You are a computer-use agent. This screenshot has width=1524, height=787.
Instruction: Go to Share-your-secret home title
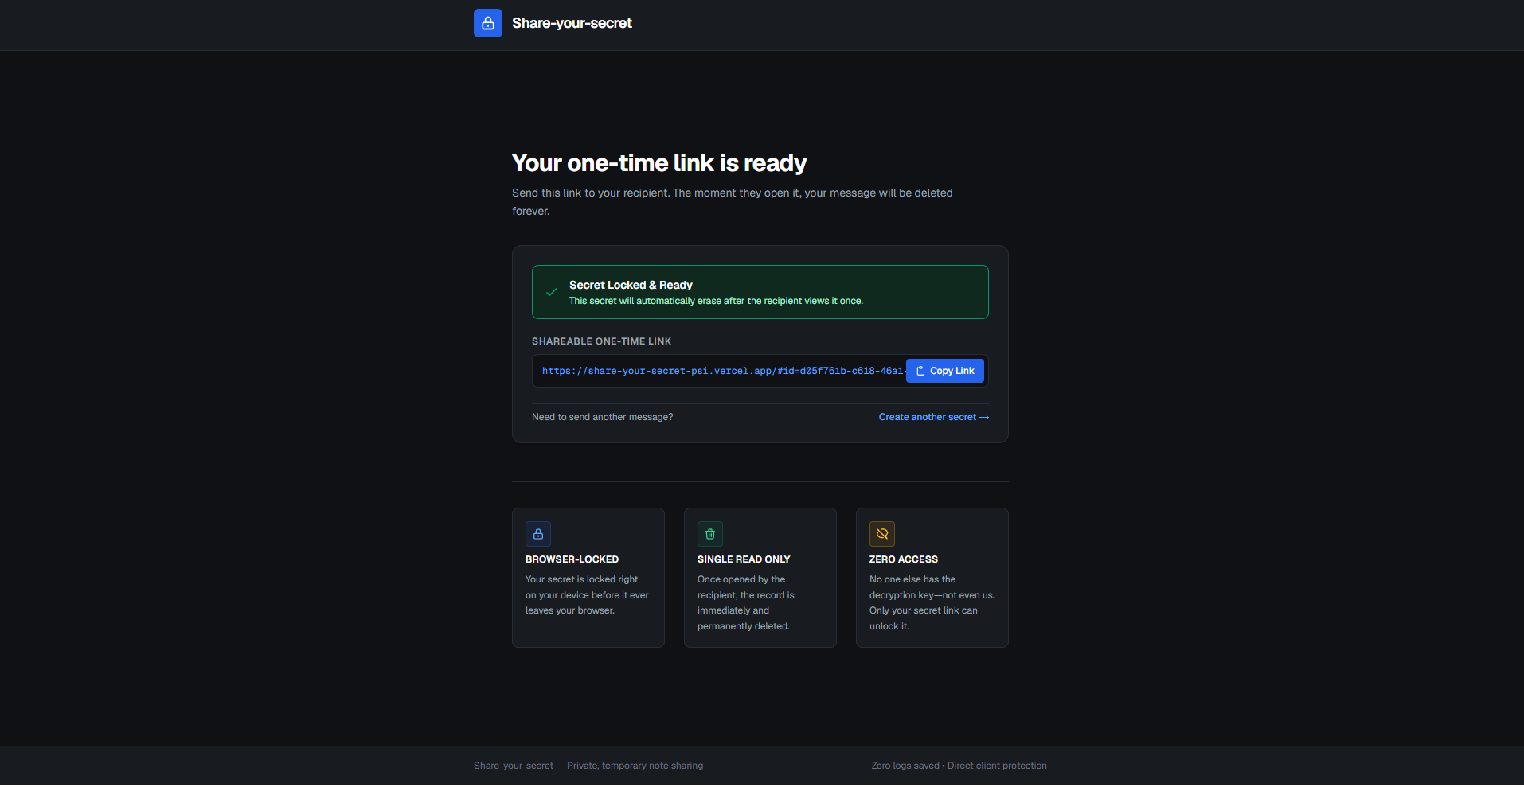572,23
